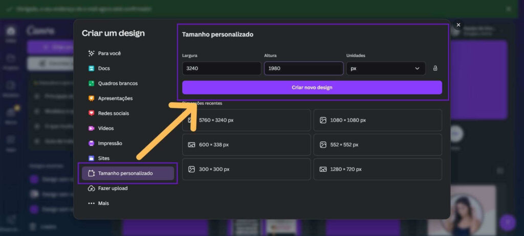Click the Apresentações icon
This screenshot has height=236, width=524.
coord(91,98)
